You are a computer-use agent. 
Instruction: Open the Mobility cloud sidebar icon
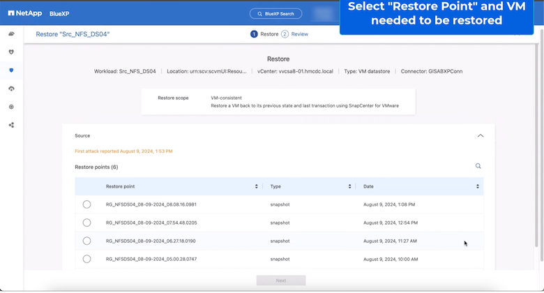coord(11,89)
